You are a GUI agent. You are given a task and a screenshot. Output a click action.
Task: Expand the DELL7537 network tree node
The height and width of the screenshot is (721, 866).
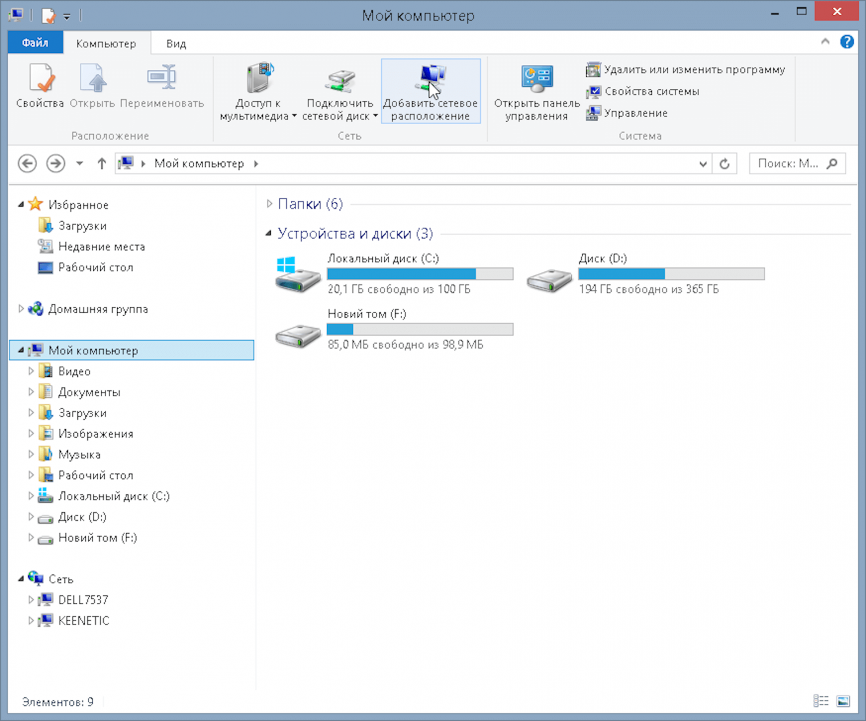[x=31, y=600]
